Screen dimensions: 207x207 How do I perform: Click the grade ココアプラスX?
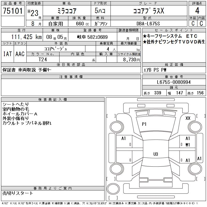(149, 11)
